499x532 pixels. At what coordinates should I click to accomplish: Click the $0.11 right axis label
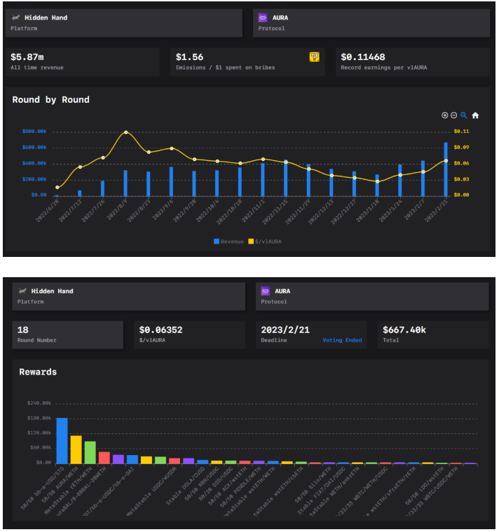[461, 132]
